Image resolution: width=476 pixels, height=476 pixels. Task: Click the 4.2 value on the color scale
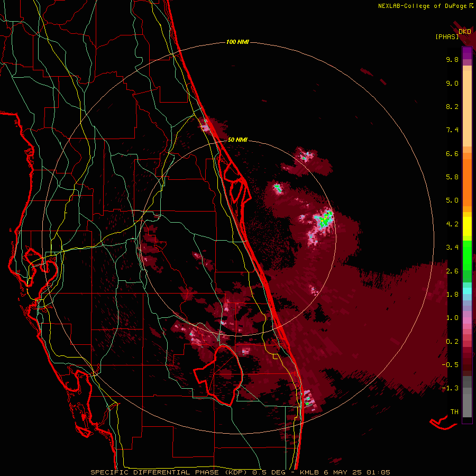point(452,224)
